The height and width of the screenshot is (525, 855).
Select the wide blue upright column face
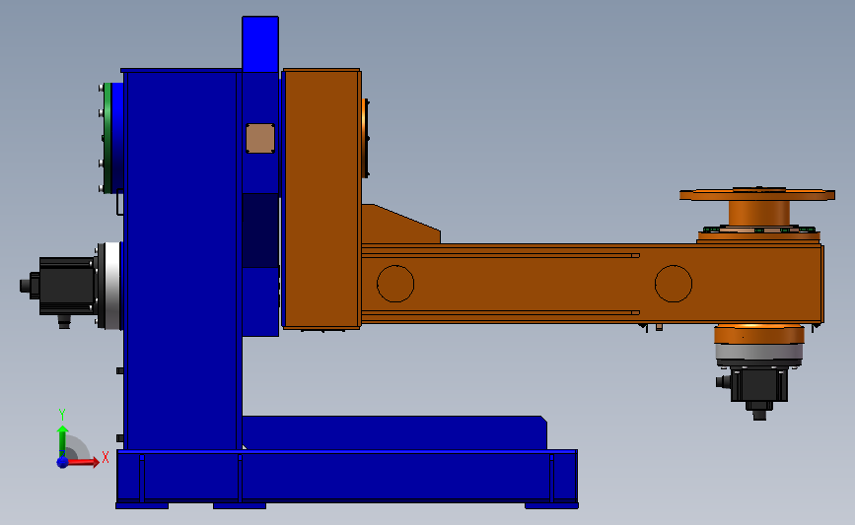[180, 260]
